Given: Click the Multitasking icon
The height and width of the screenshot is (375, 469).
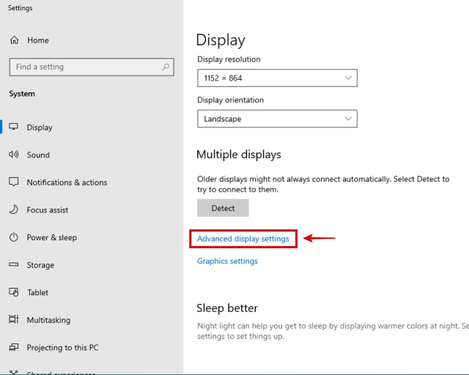Looking at the screenshot, I should [x=13, y=320].
